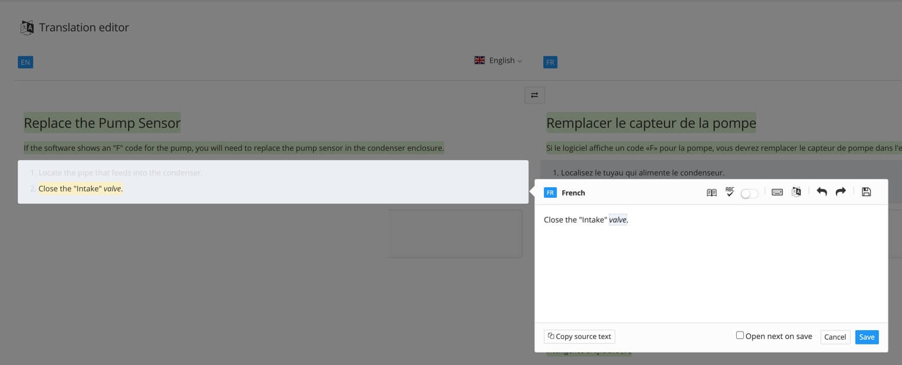
Task: Click the machine translation icon in toolbar
Action: [x=796, y=193]
